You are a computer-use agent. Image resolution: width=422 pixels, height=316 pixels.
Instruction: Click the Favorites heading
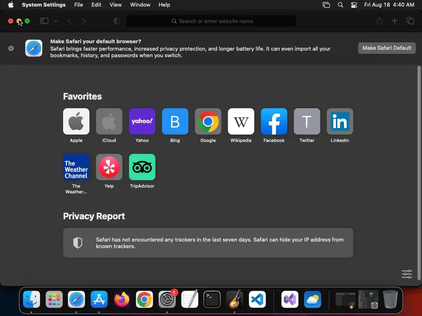tap(82, 96)
